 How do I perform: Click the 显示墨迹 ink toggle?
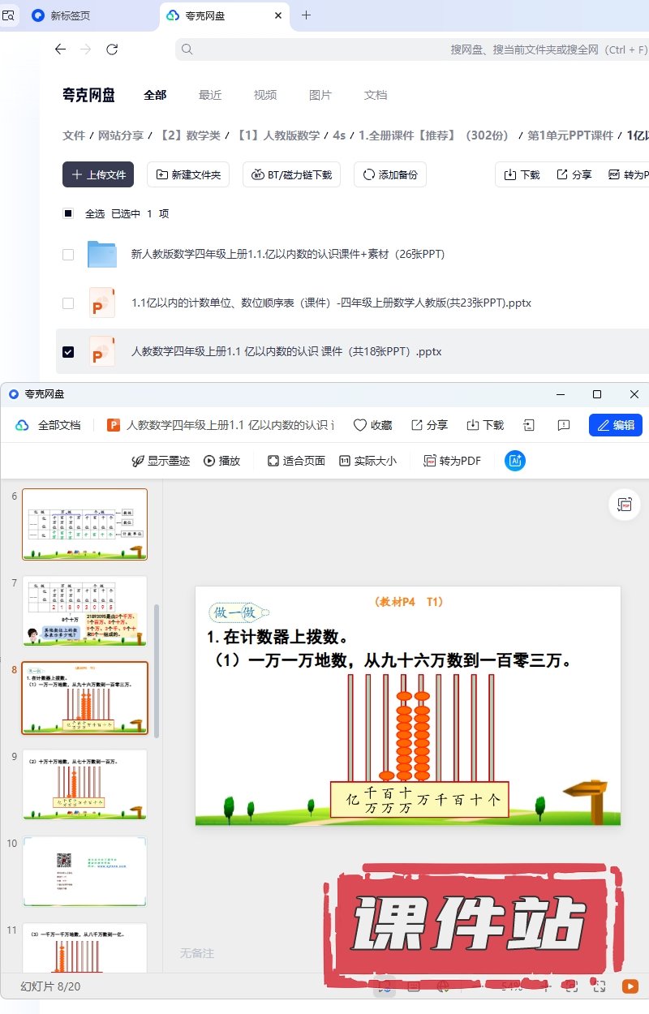[x=161, y=461]
